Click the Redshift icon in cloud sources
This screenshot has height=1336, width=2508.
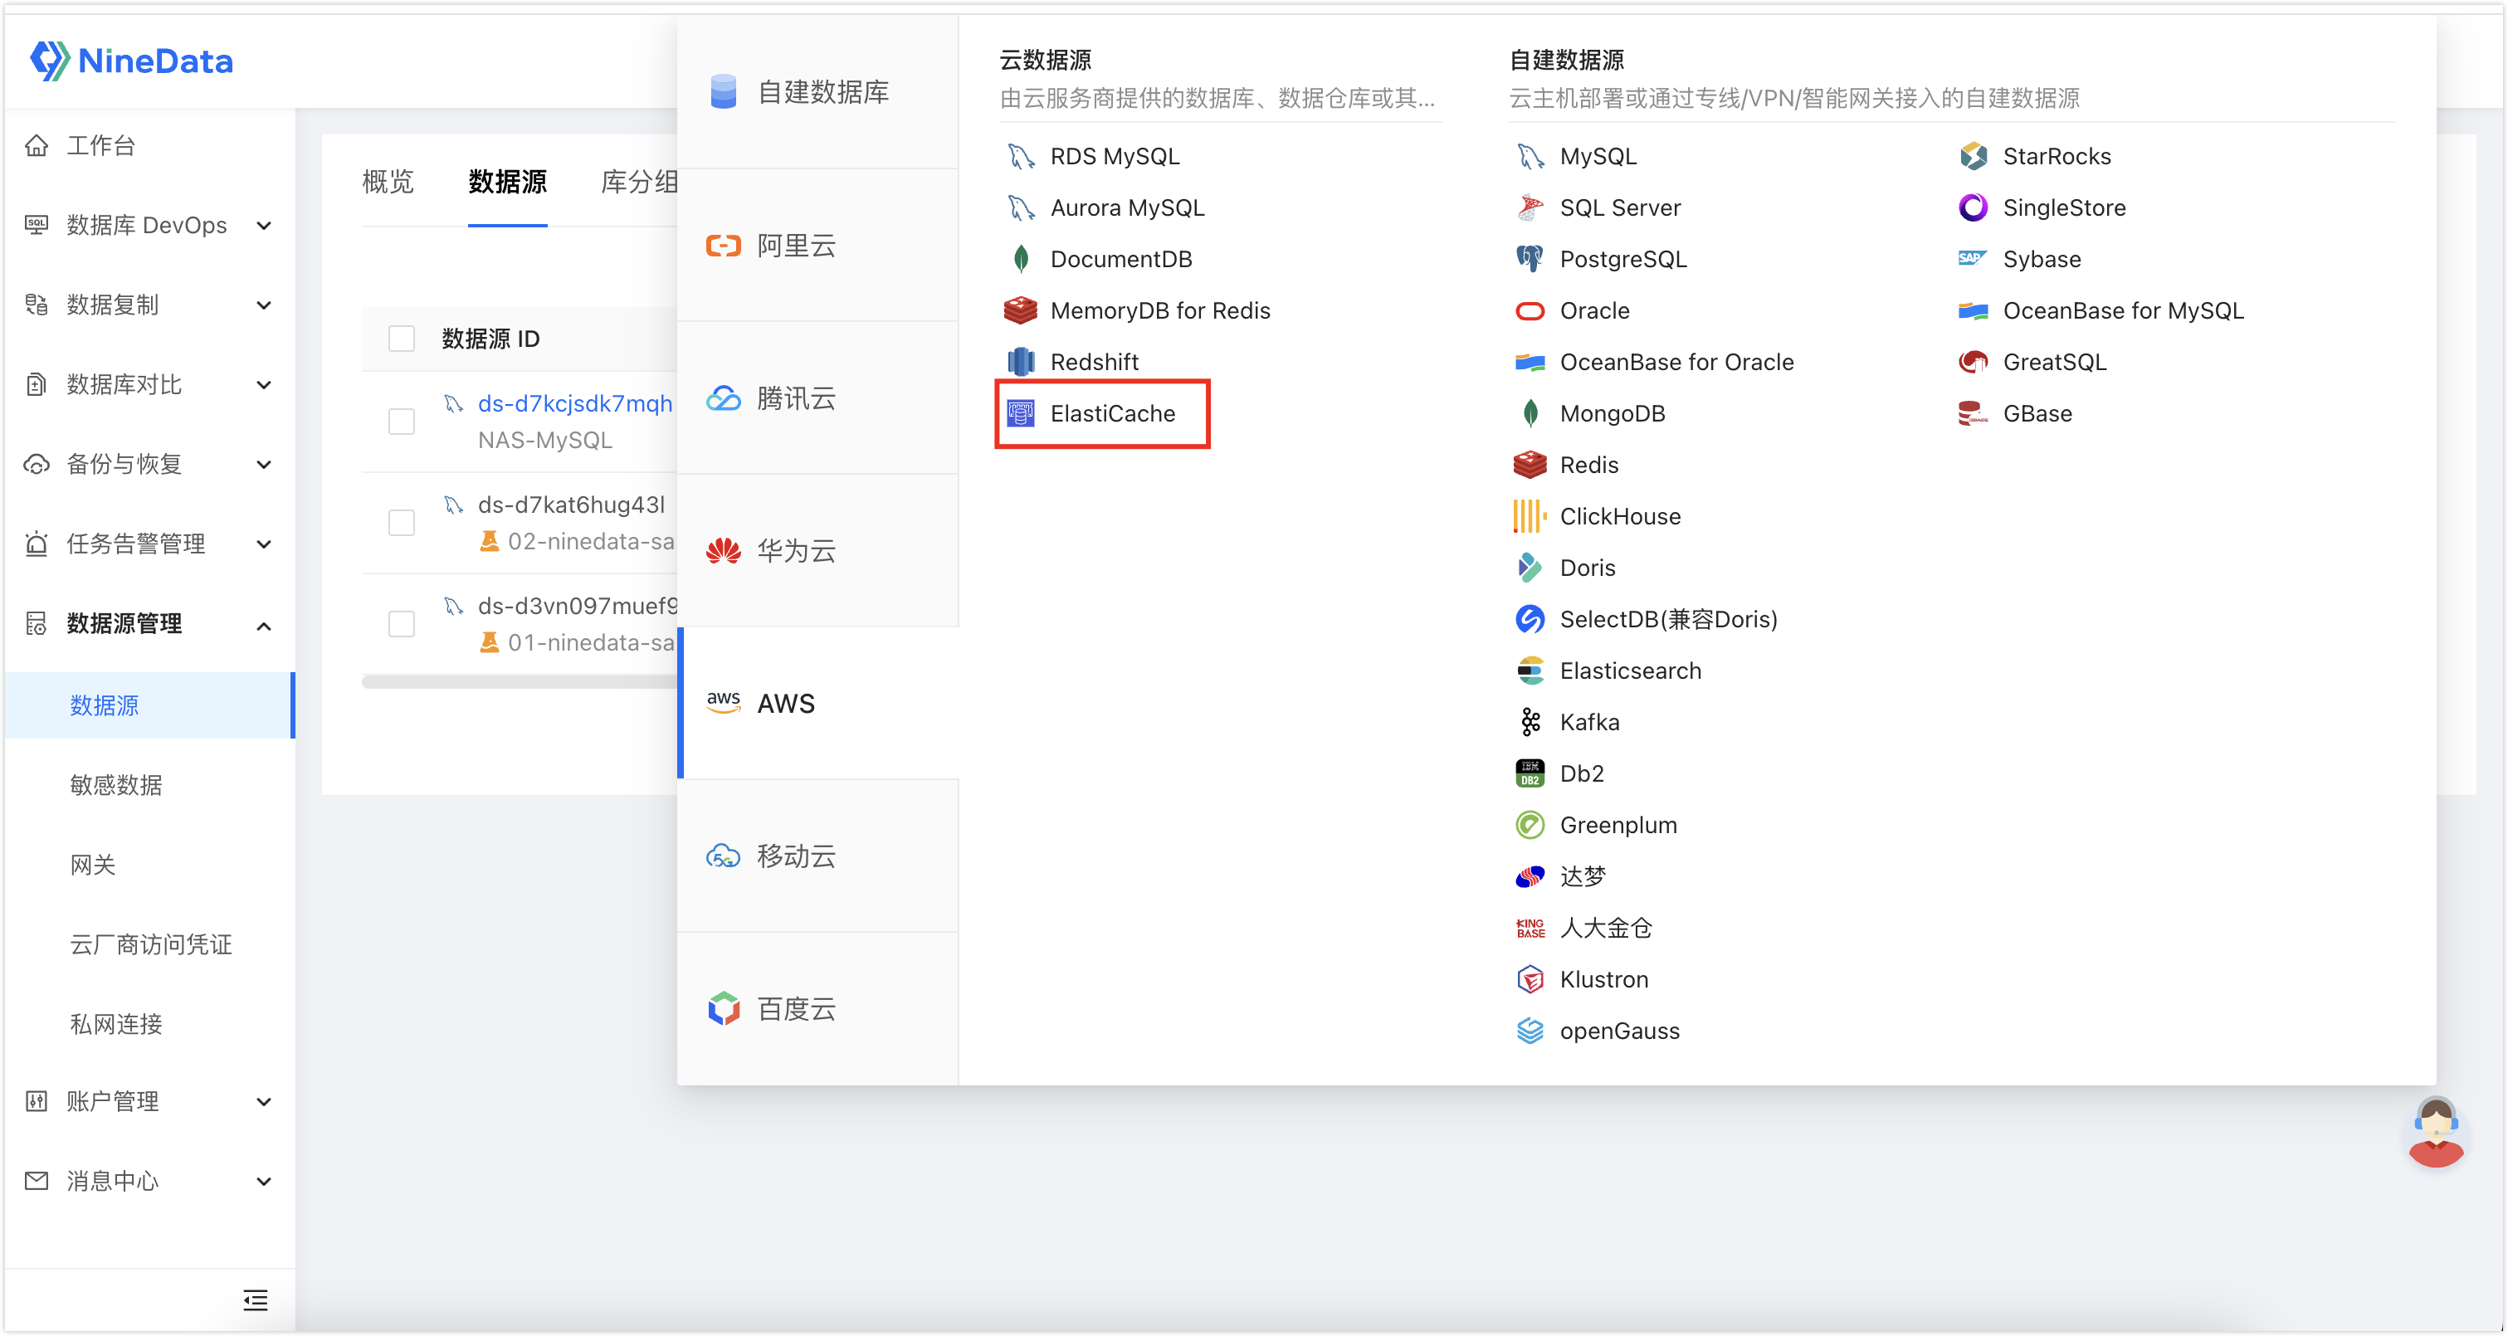coord(1020,363)
